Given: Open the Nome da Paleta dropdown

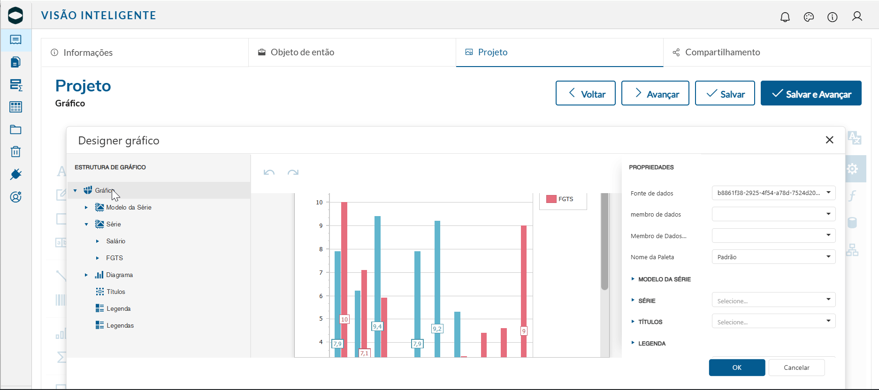Looking at the screenshot, I should (x=773, y=257).
